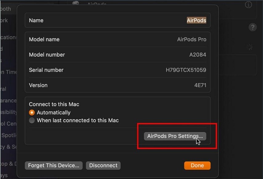This screenshot has width=263, height=179.
Task: Select the Automatically radio button
Action: tap(32, 112)
